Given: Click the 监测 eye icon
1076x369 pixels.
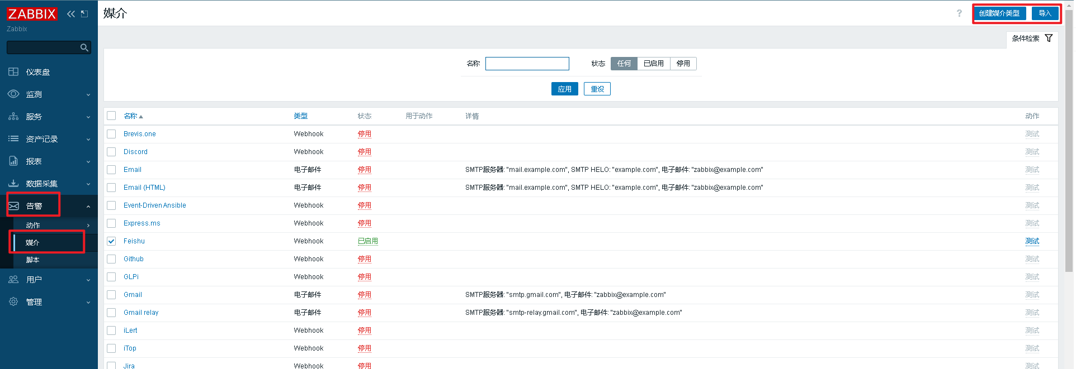Looking at the screenshot, I should pos(13,94).
